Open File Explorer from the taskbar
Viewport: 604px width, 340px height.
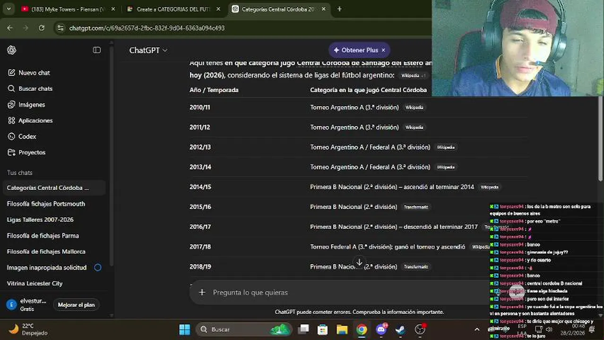(342, 329)
